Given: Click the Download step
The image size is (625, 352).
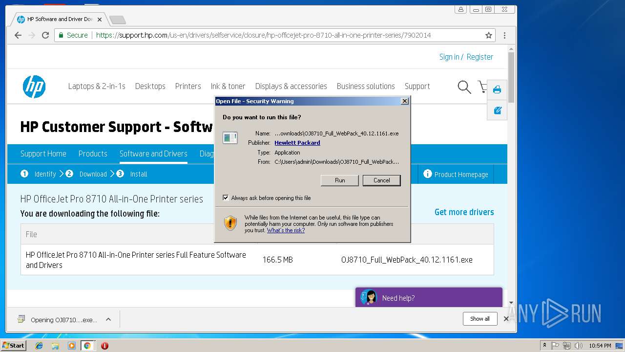Looking at the screenshot, I should [93, 174].
